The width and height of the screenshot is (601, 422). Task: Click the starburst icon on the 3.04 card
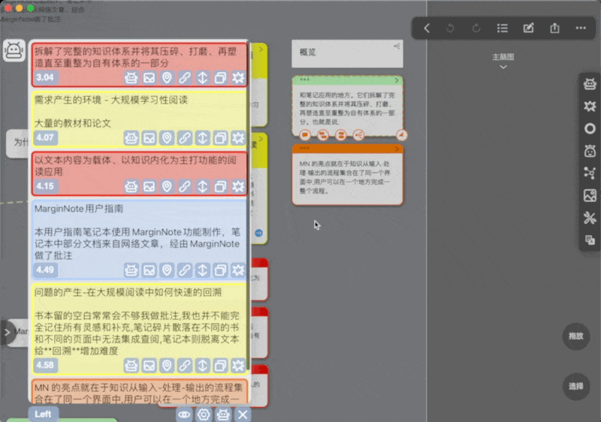[238, 78]
